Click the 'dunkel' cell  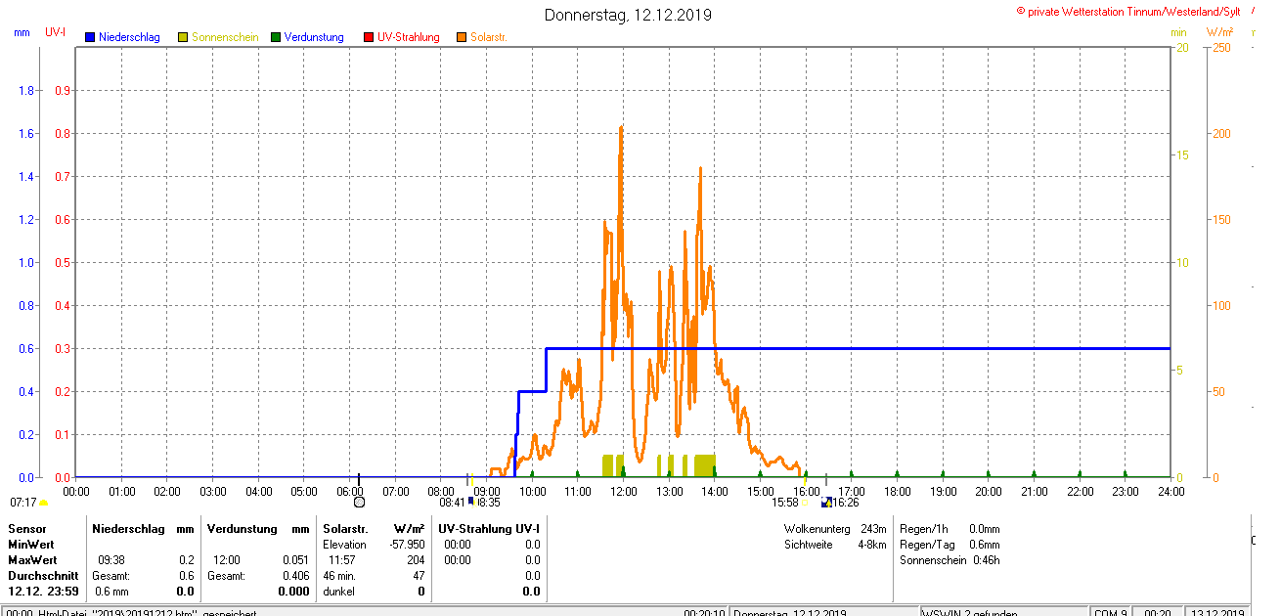tap(338, 592)
